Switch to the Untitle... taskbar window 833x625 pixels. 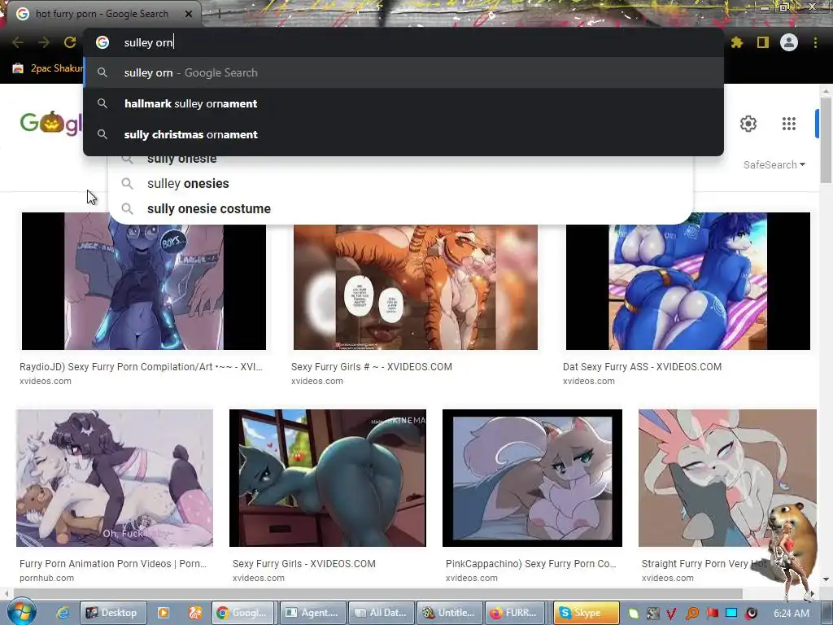click(449, 613)
